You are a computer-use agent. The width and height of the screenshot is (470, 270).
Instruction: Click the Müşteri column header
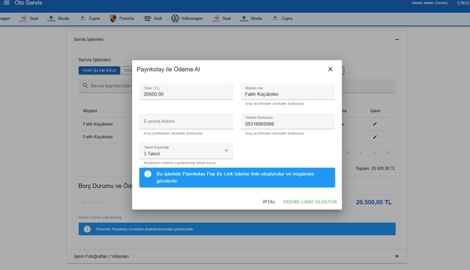click(x=90, y=111)
